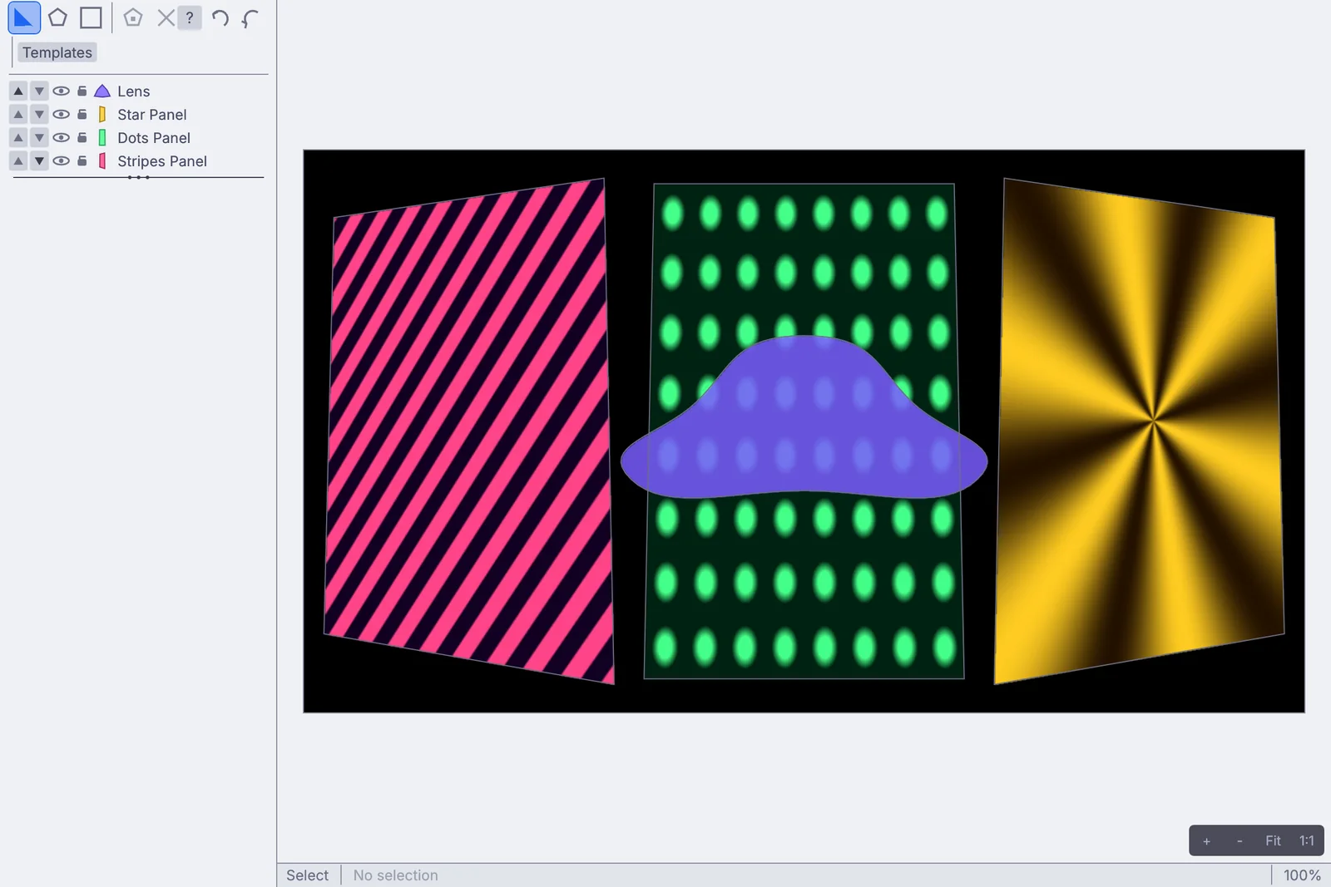The image size is (1331, 887).
Task: Choose the pentagon polygon drawing tool
Action: [x=57, y=17]
